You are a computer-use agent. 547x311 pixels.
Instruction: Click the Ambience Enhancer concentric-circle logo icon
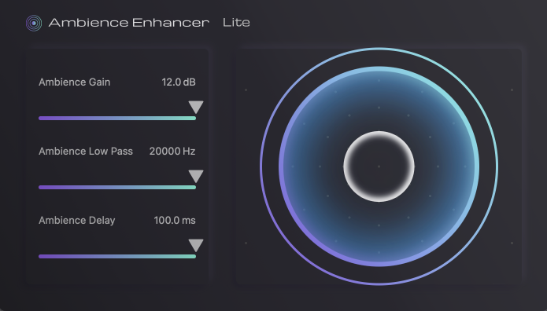34,24
